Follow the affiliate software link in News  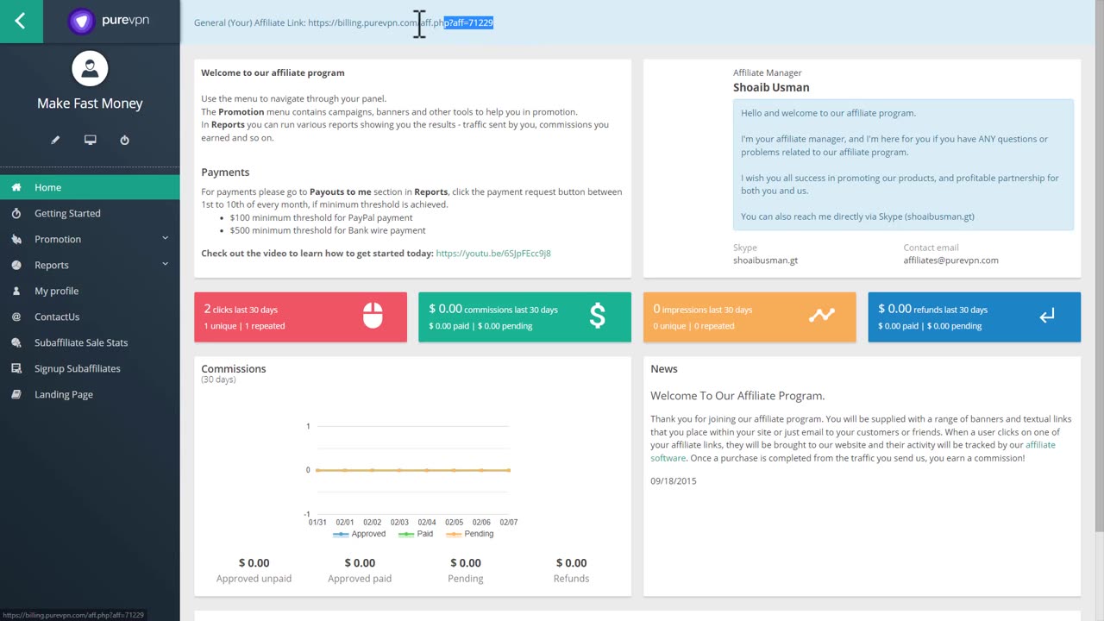pos(853,451)
